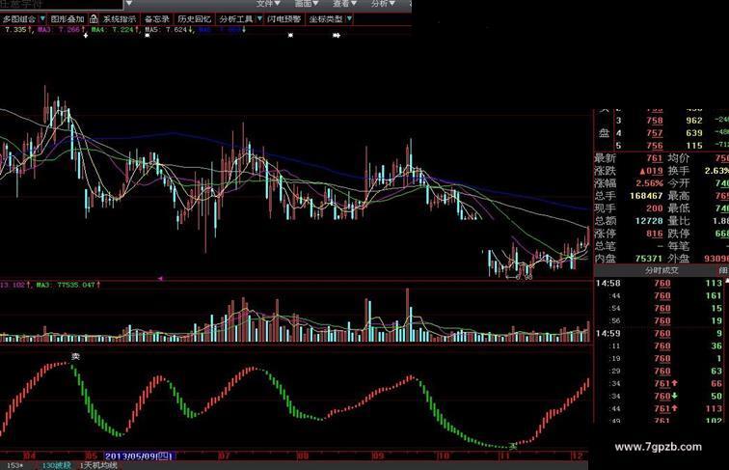
Task: Expand the 坐标类型 dropdown arrow
Action: coord(349,19)
